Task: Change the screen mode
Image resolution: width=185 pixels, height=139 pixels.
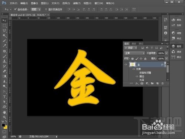Action: (x=4, y=137)
